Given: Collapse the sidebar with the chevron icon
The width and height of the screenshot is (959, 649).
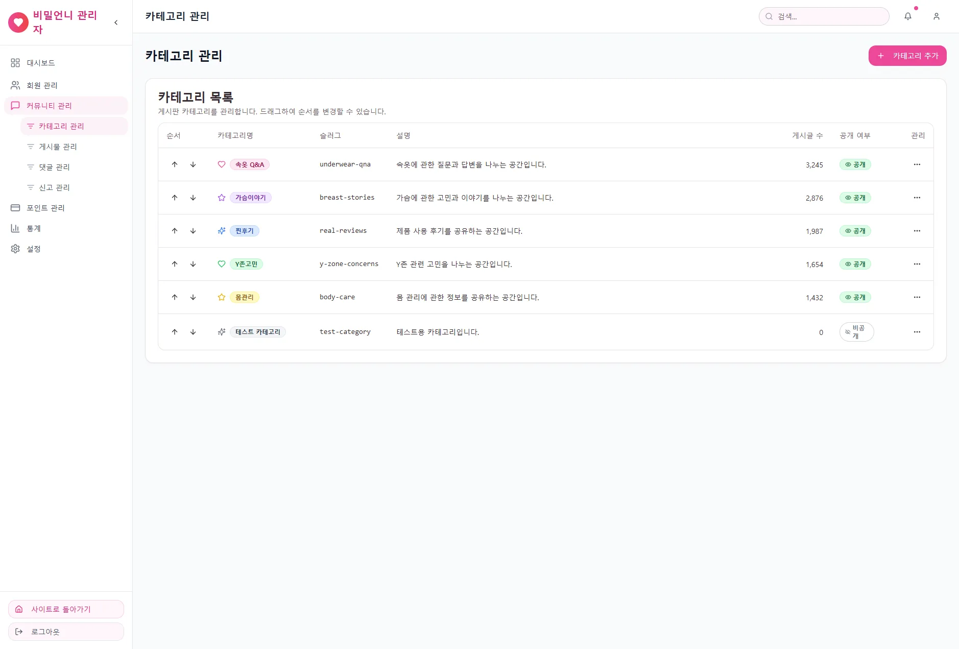Looking at the screenshot, I should pos(116,22).
